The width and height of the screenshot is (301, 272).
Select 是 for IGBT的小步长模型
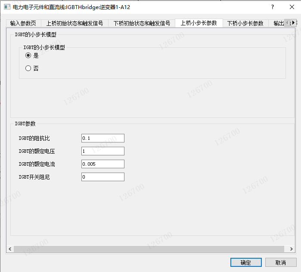pyautogui.click(x=28, y=56)
